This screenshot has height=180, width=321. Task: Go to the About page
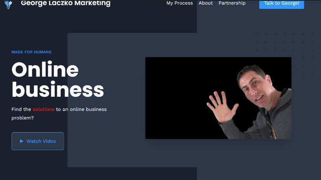coord(205,3)
